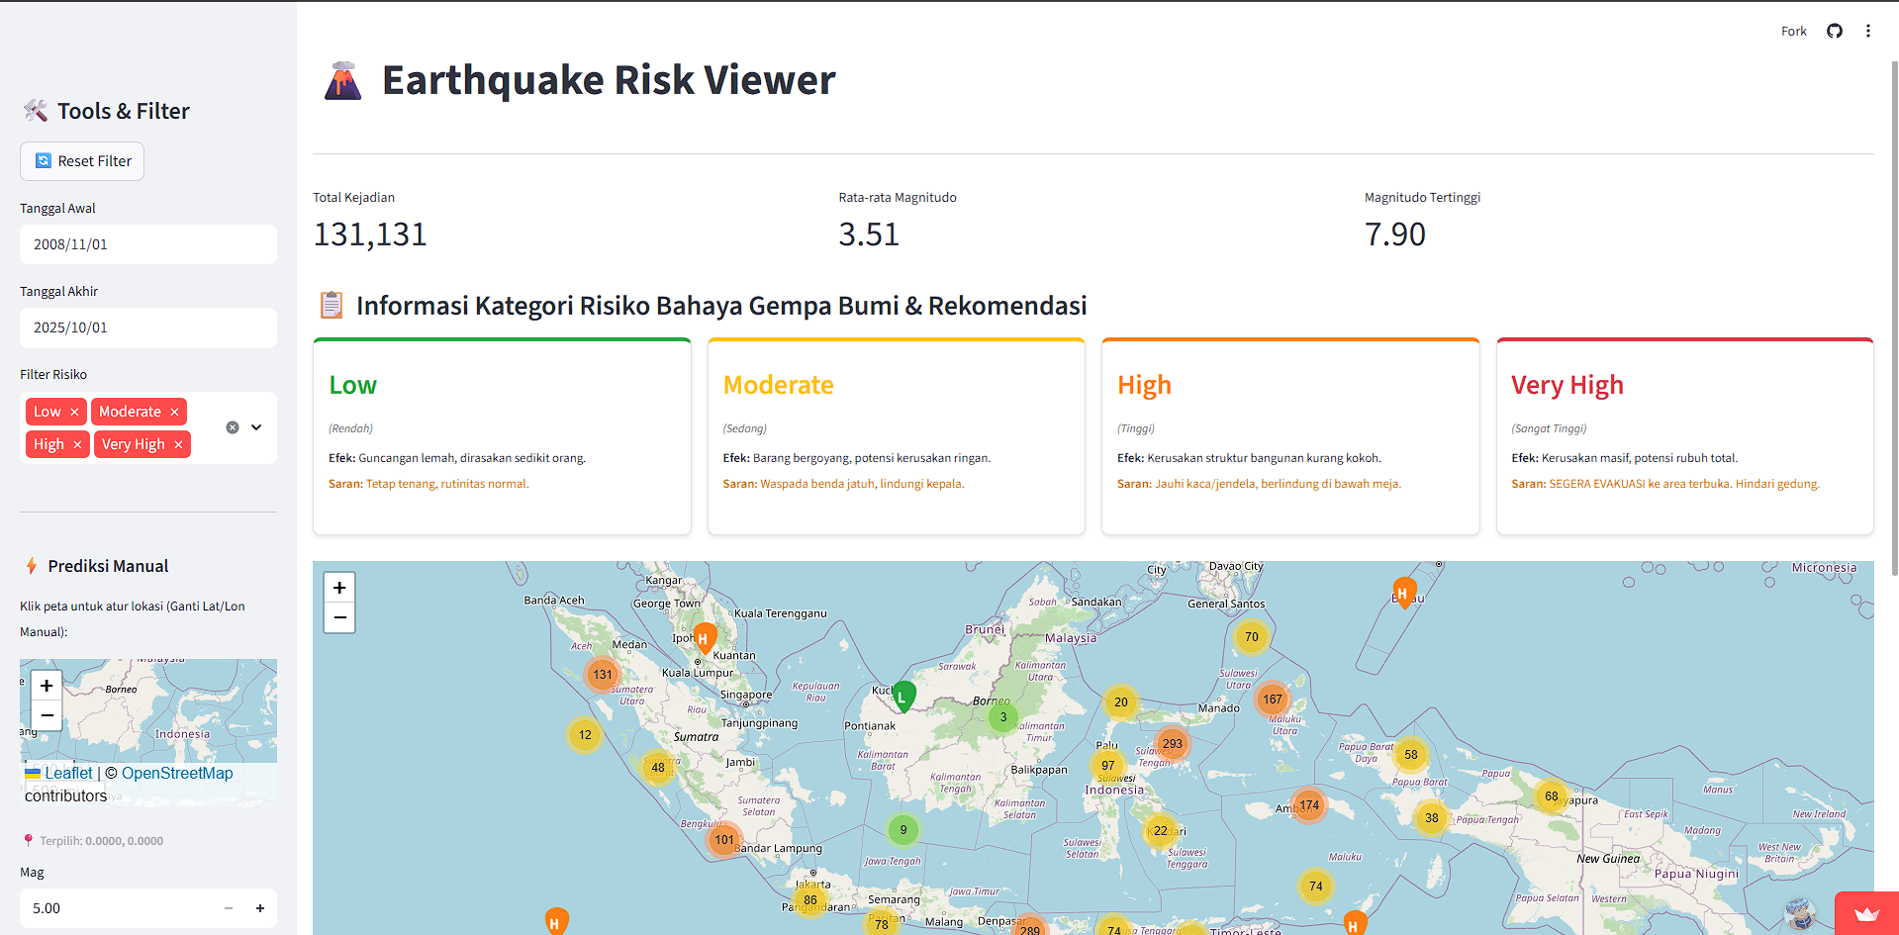
Task: Open the cluster marker 174 near Ambon
Action: [x=1309, y=805]
